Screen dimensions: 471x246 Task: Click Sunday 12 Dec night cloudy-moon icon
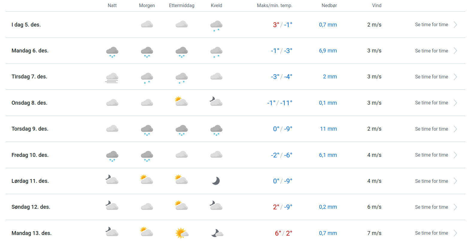click(x=112, y=206)
